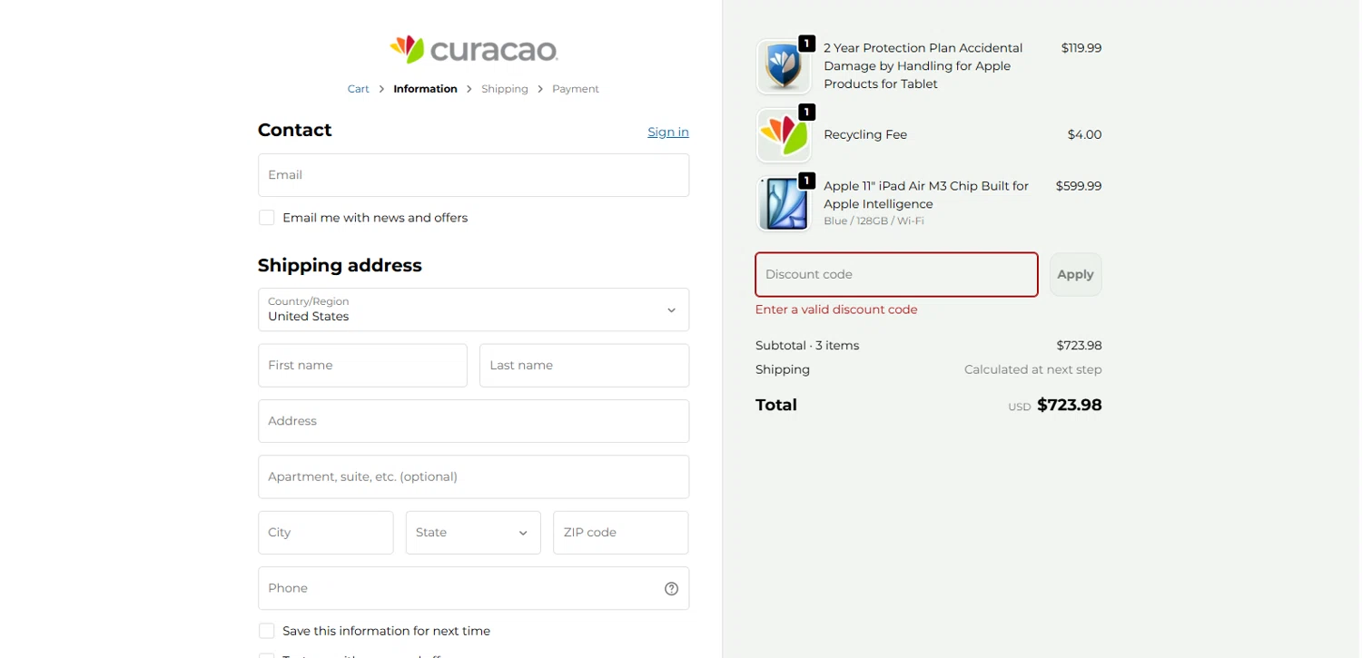Click the Sign in link

click(x=668, y=132)
